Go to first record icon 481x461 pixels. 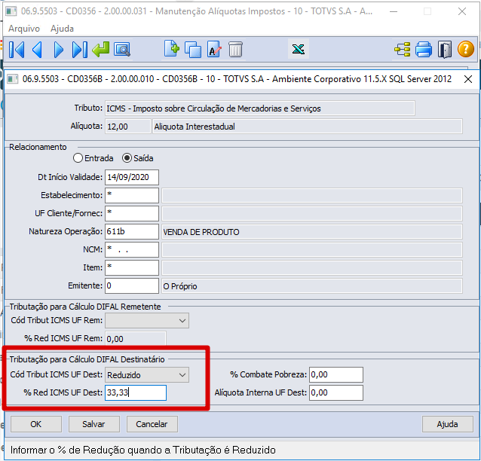click(x=17, y=50)
